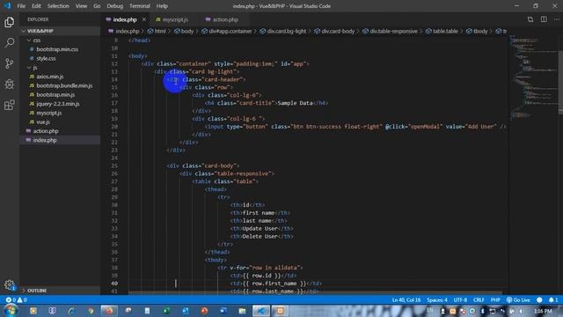Open the Manage gear at sidebar bottom
Viewport: 563px width, 317px height.
coord(10,285)
